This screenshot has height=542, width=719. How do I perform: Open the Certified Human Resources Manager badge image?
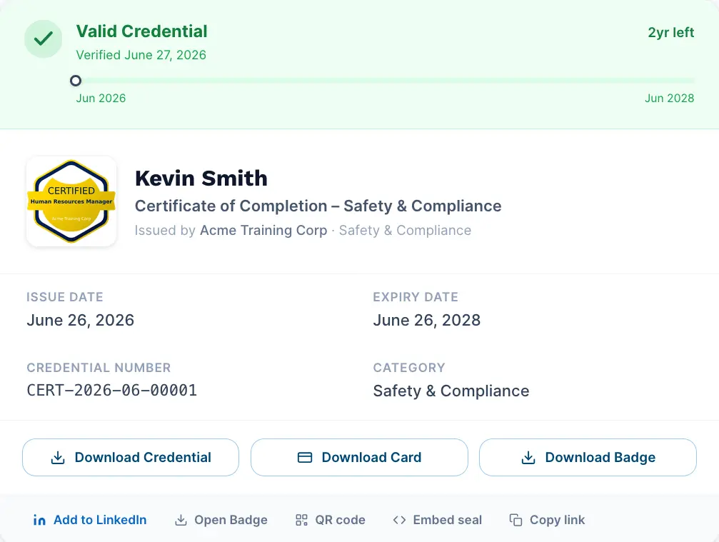[71, 201]
